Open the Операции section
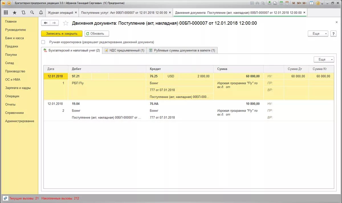 coord(12,96)
